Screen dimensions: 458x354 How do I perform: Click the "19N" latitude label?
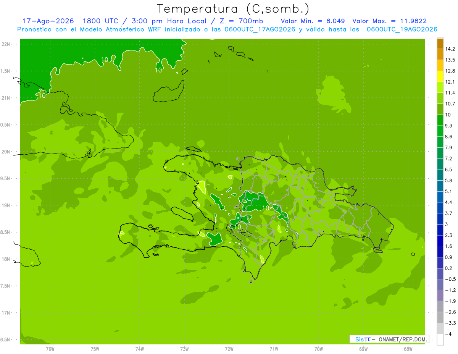[6, 205]
